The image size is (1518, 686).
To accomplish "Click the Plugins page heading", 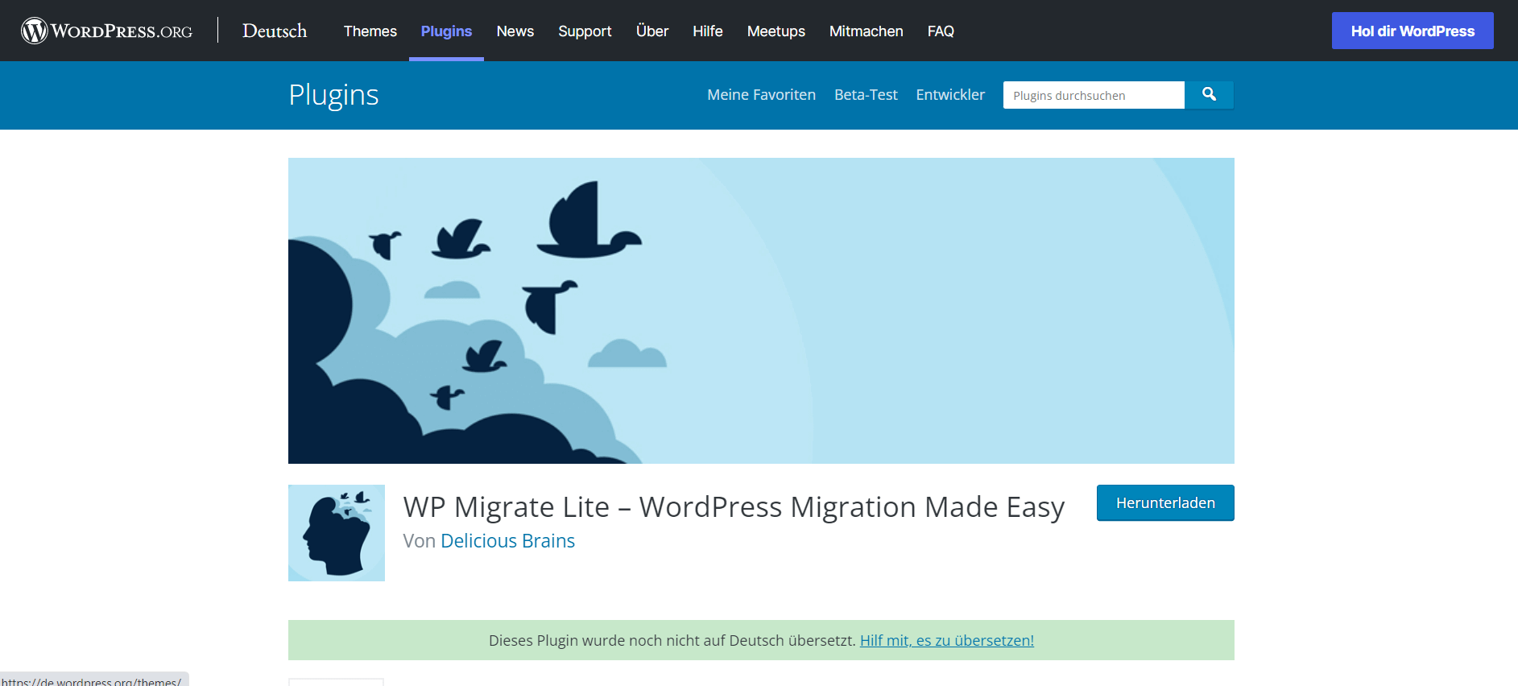I will pos(333,95).
